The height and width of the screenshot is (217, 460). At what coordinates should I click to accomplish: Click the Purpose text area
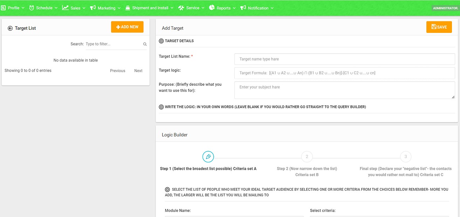tap(344, 90)
